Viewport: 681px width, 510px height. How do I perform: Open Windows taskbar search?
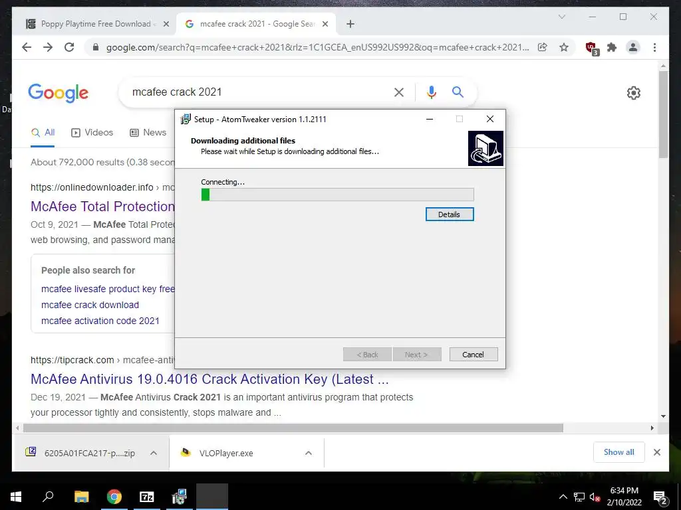tap(48, 497)
